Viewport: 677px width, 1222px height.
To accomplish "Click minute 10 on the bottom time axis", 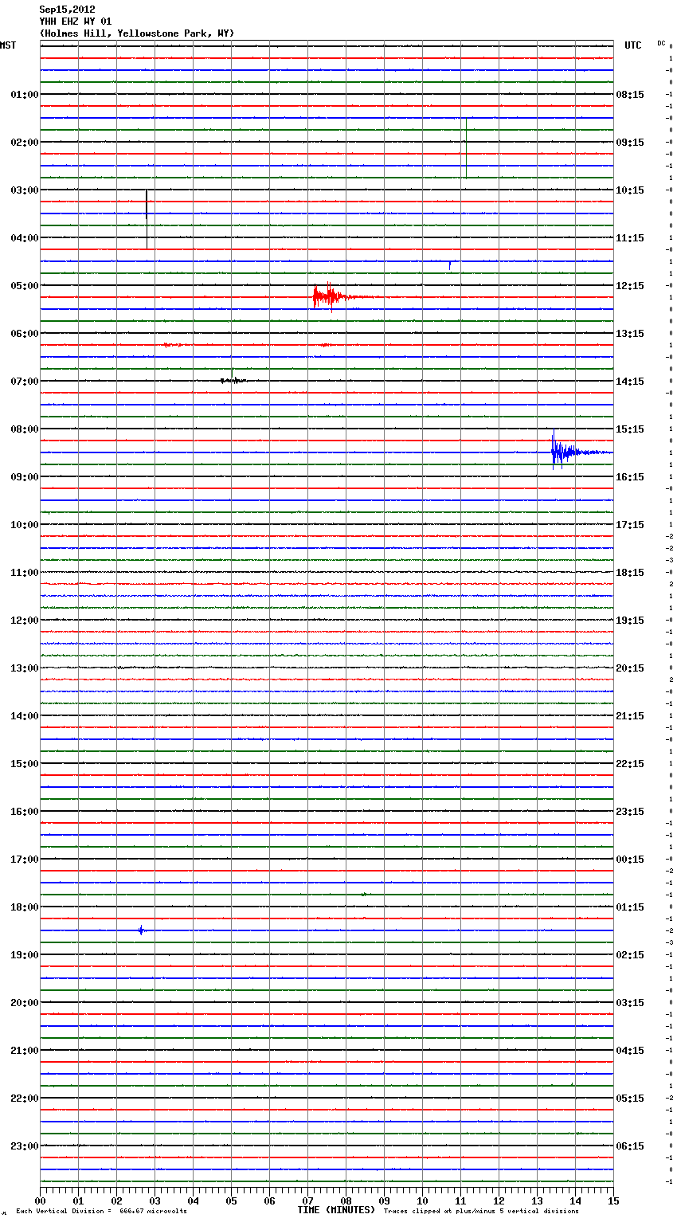I will [422, 1200].
